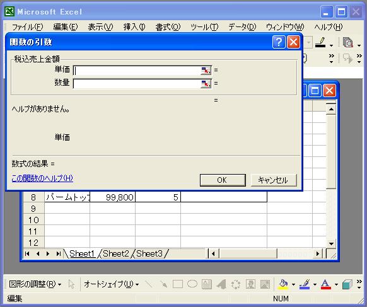Open the ファイル(F) menu
The width and height of the screenshot is (367, 307).
click(x=27, y=27)
